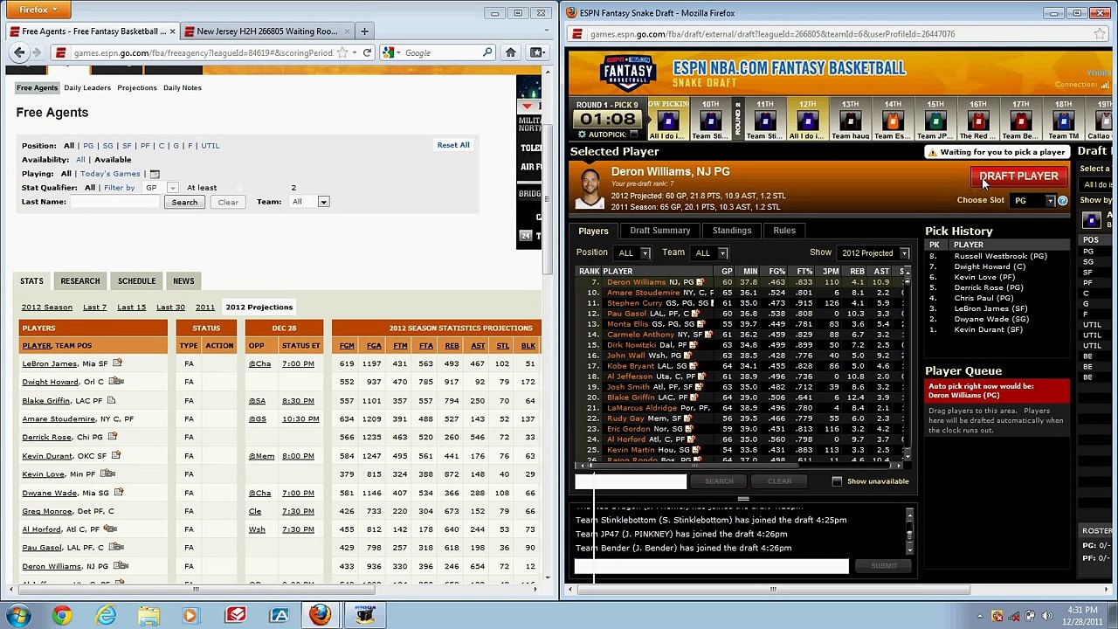
Task: Open the Choose Slot PG dropdown
Action: click(x=1033, y=201)
